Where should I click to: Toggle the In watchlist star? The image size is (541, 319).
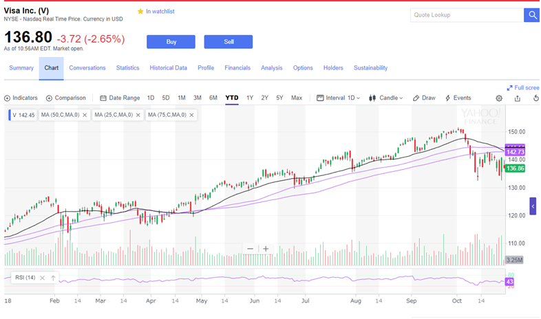140,12
